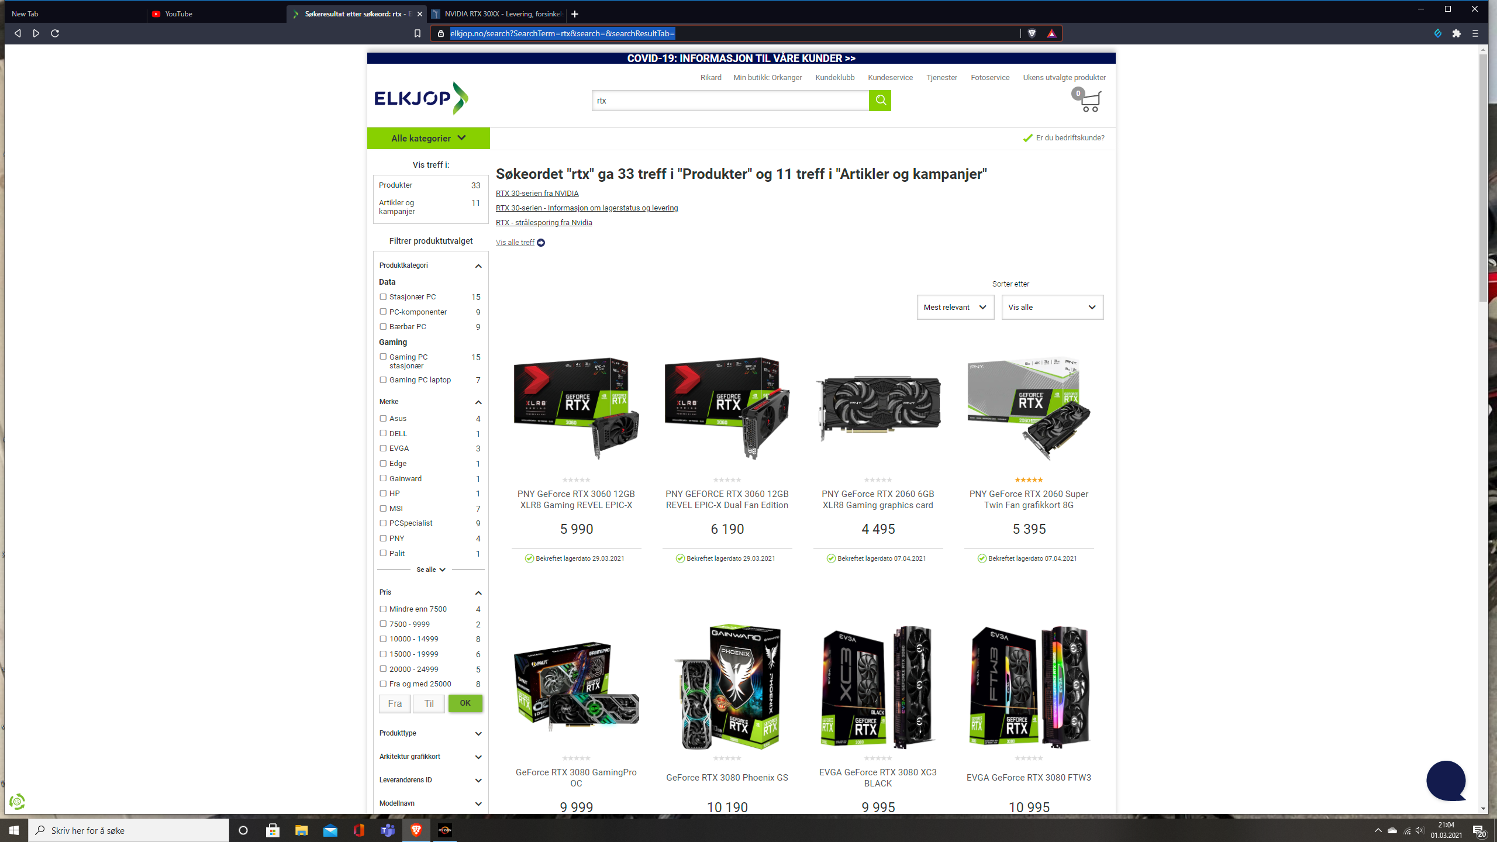Open Fotoservice in top menu
This screenshot has width=1497, height=842.
[x=990, y=78]
